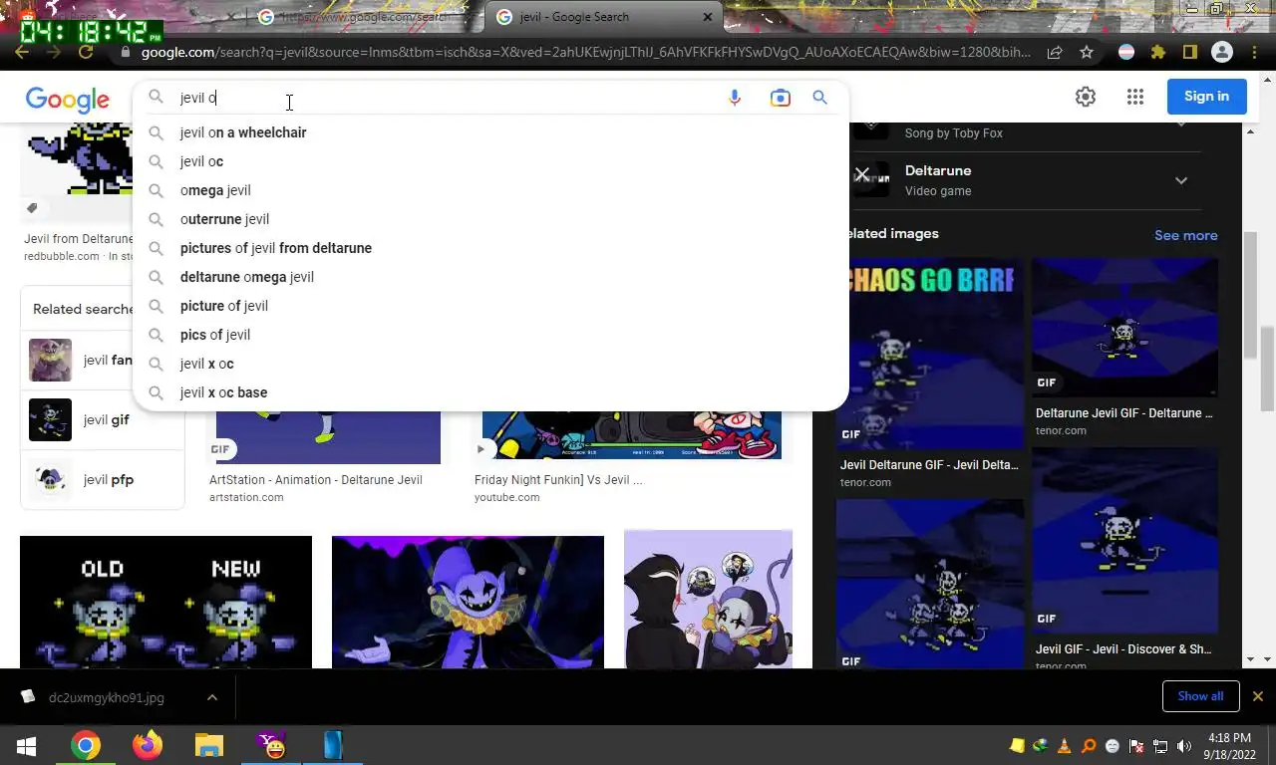Open the Deltarune Jevil GIF - Deltarune thumbnail
1276x765 pixels.
pos(1124,328)
